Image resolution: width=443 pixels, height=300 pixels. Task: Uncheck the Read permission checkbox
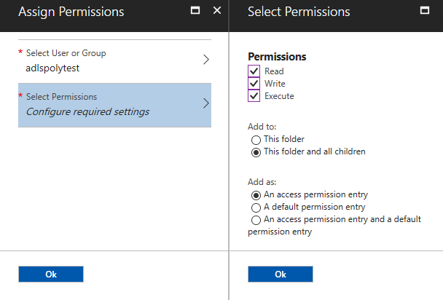point(254,71)
